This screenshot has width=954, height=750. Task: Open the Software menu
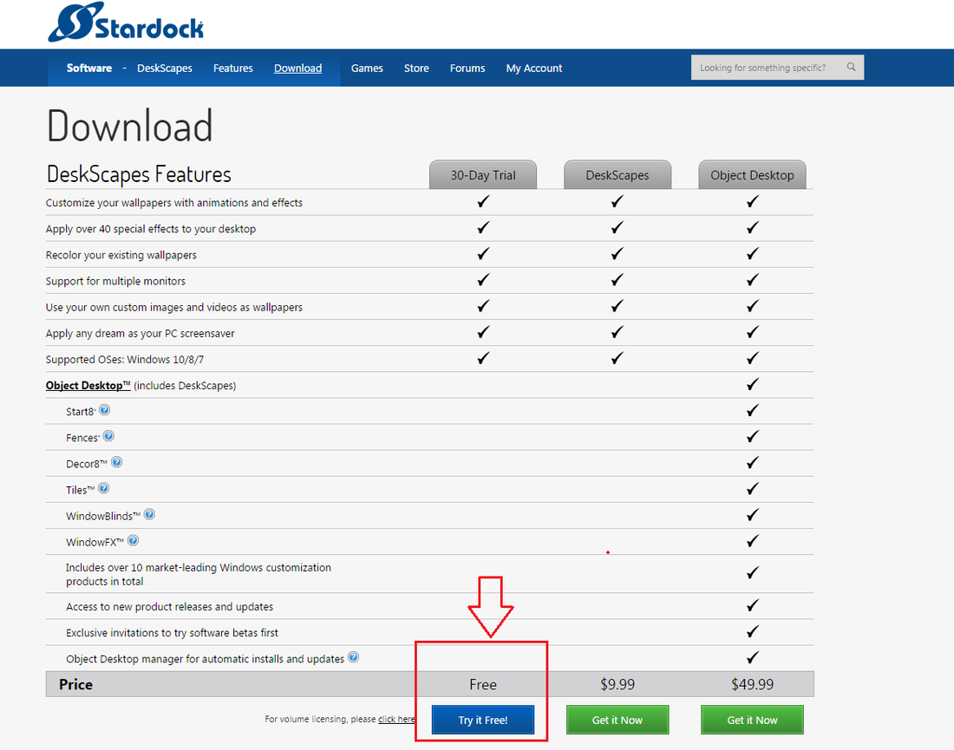[89, 68]
